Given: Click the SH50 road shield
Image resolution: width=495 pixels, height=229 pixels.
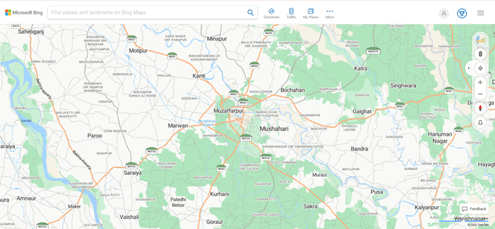Looking at the screenshot, I should [x=458, y=130].
